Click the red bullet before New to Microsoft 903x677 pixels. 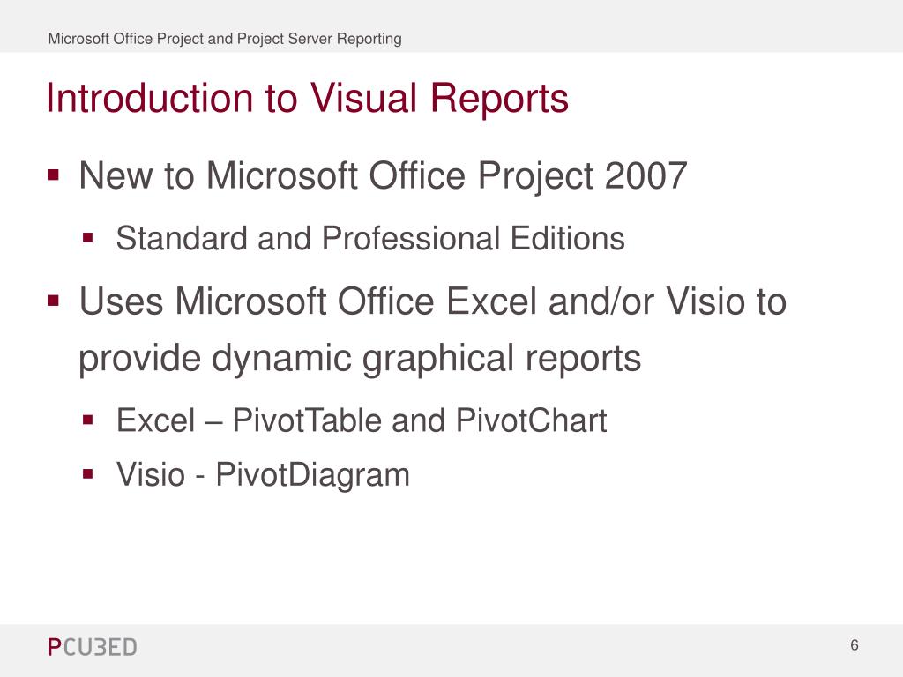54,175
